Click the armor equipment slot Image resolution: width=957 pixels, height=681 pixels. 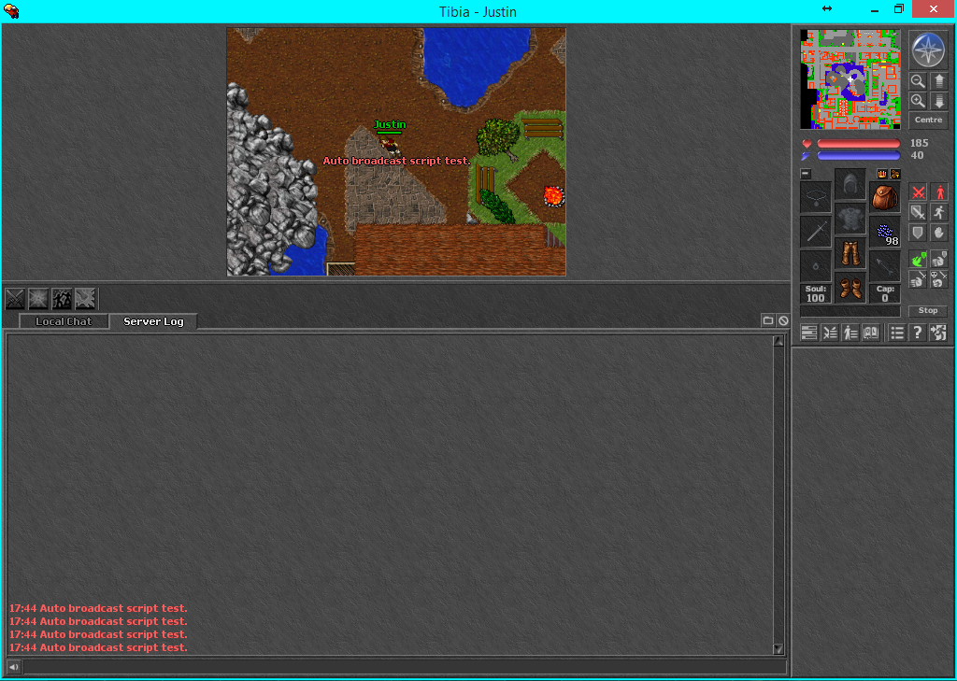point(850,220)
